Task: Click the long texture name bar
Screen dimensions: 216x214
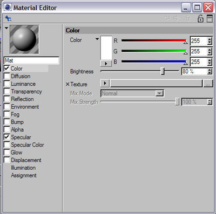Action: pos(156,84)
